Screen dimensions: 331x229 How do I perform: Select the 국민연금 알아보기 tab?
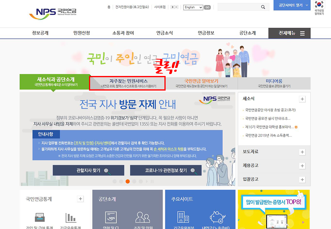[x=201, y=83]
